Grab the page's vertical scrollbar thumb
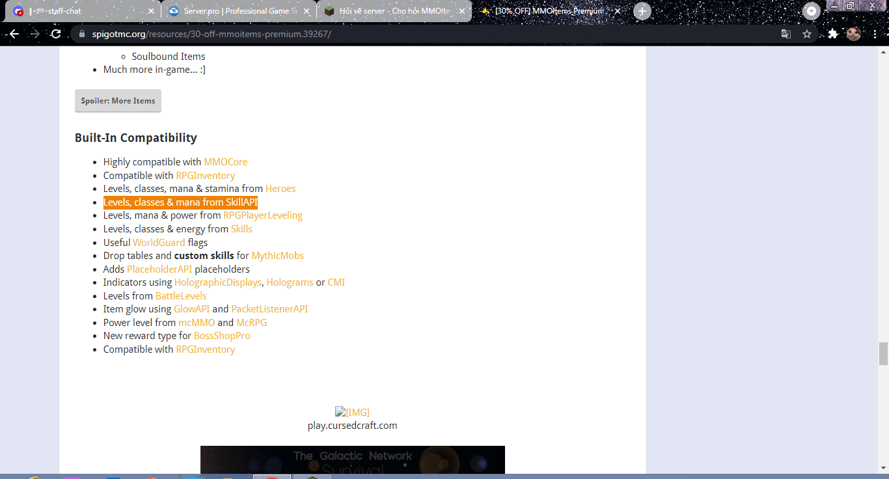 click(x=883, y=354)
